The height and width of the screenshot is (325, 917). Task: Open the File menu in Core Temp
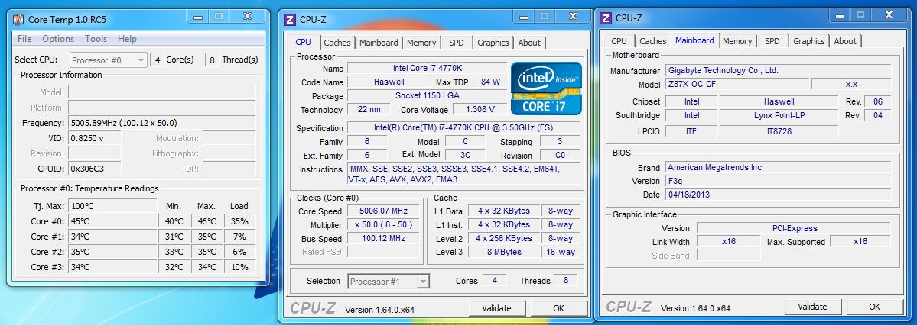[24, 39]
